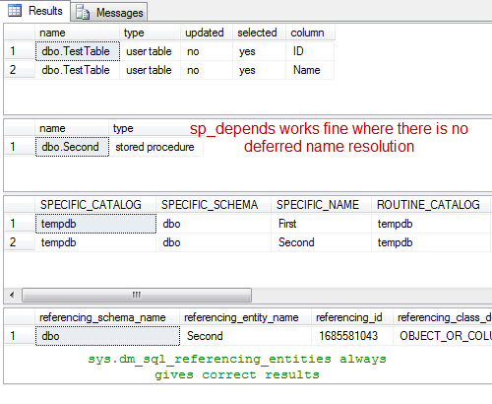Open the Messages tab

tap(109, 13)
